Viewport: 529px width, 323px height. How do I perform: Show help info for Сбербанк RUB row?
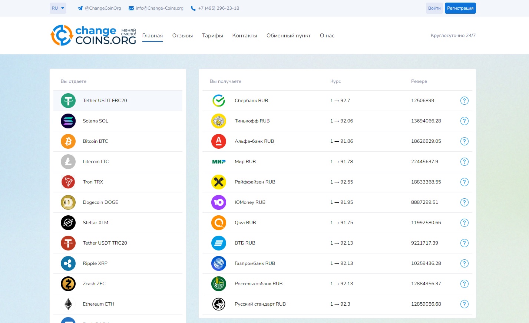pyautogui.click(x=464, y=101)
